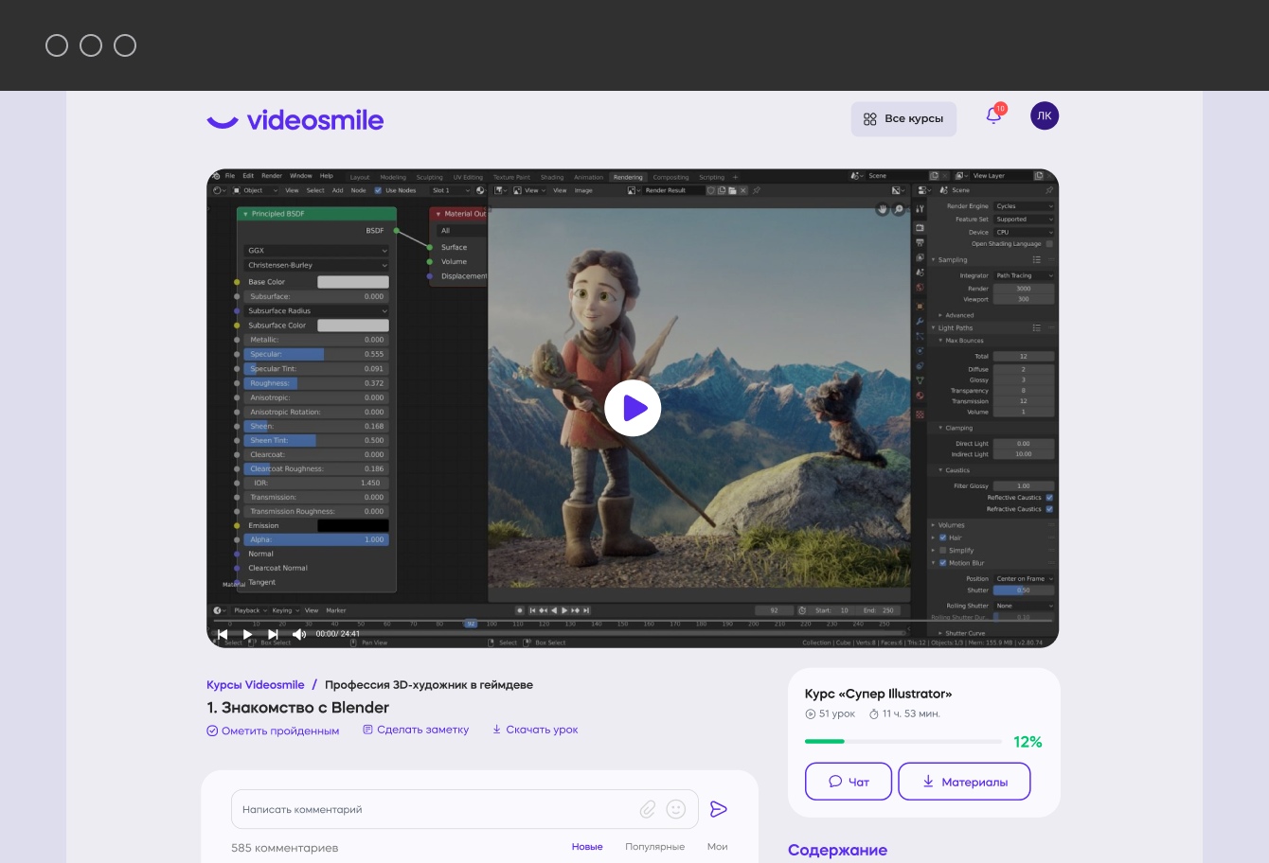Adjust the Roughness slider at 0.372
This screenshot has height=863, width=1269.
pyautogui.click(x=316, y=383)
